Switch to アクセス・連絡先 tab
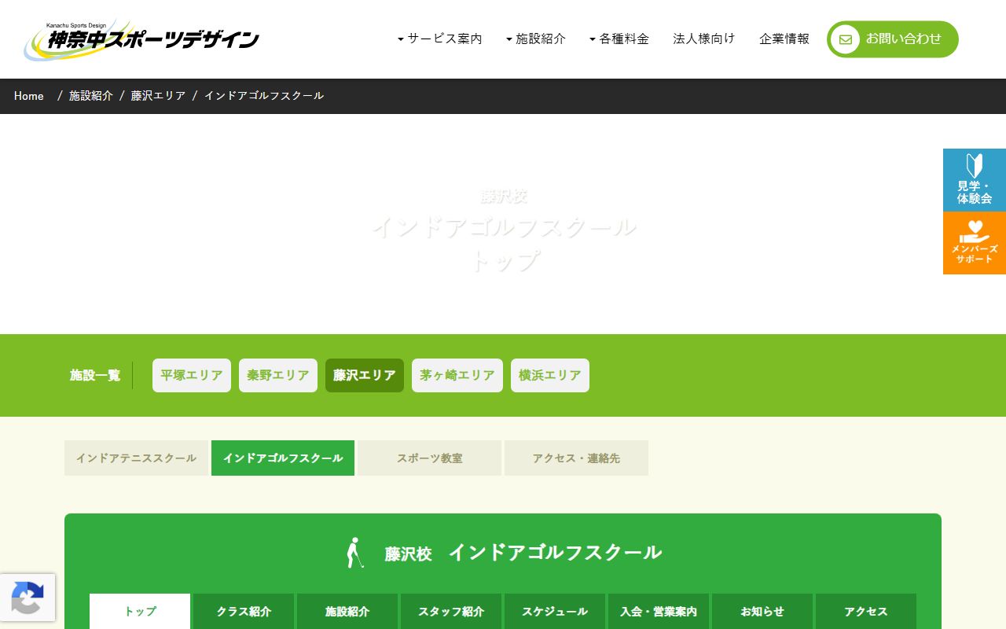 pyautogui.click(x=576, y=458)
